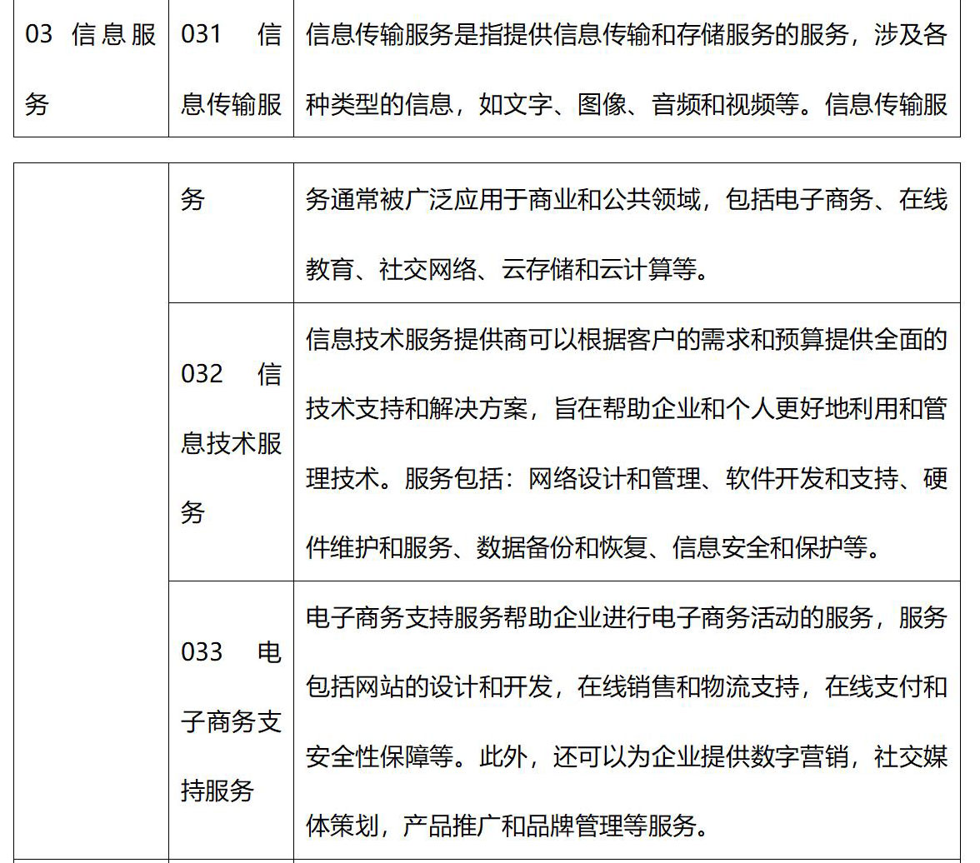Click the line starting "电子商务支持服务帮助企业"

click(x=626, y=618)
